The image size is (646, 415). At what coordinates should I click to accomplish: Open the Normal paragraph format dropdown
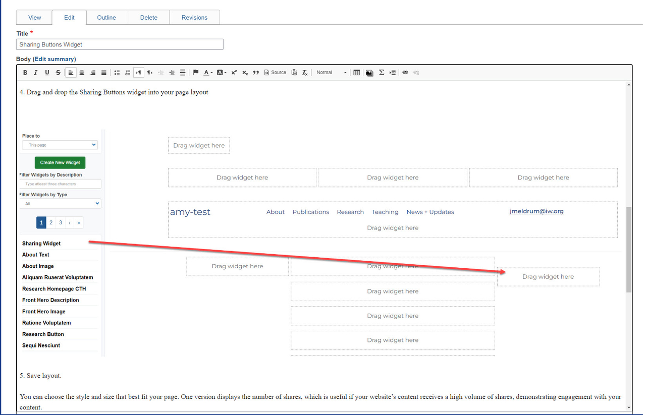pos(331,73)
